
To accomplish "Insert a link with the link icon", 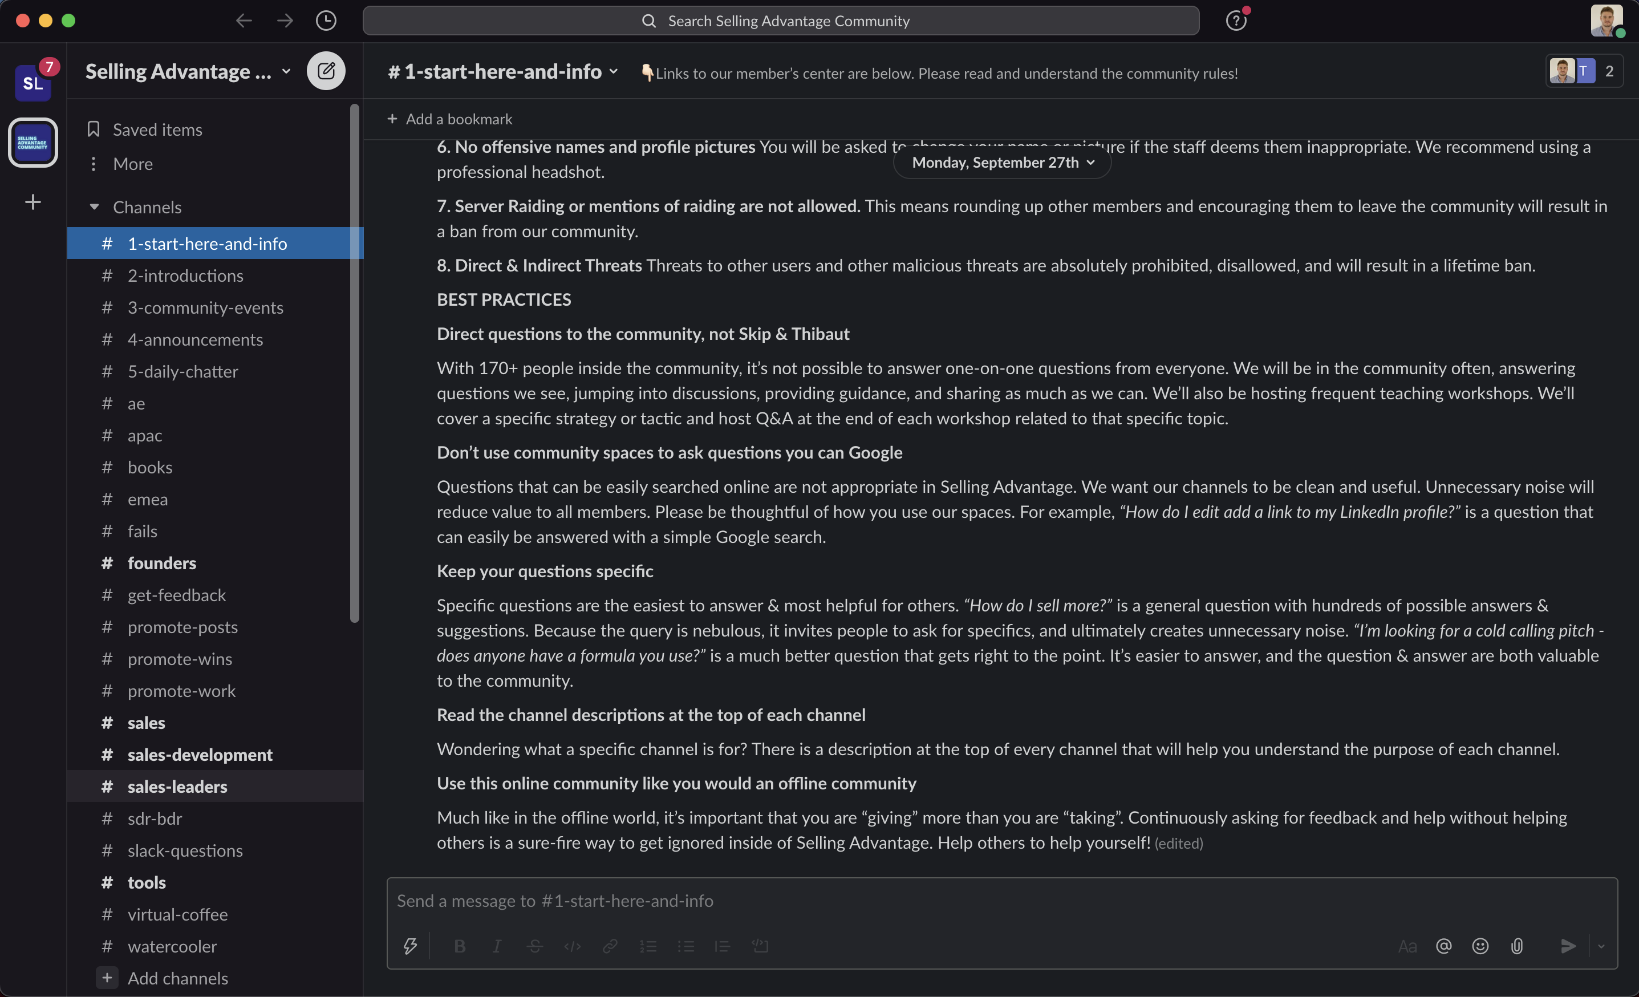I will [x=610, y=946].
